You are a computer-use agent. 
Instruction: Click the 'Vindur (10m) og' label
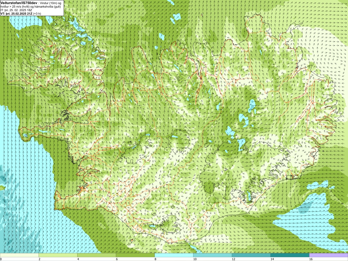[x=51, y=3]
